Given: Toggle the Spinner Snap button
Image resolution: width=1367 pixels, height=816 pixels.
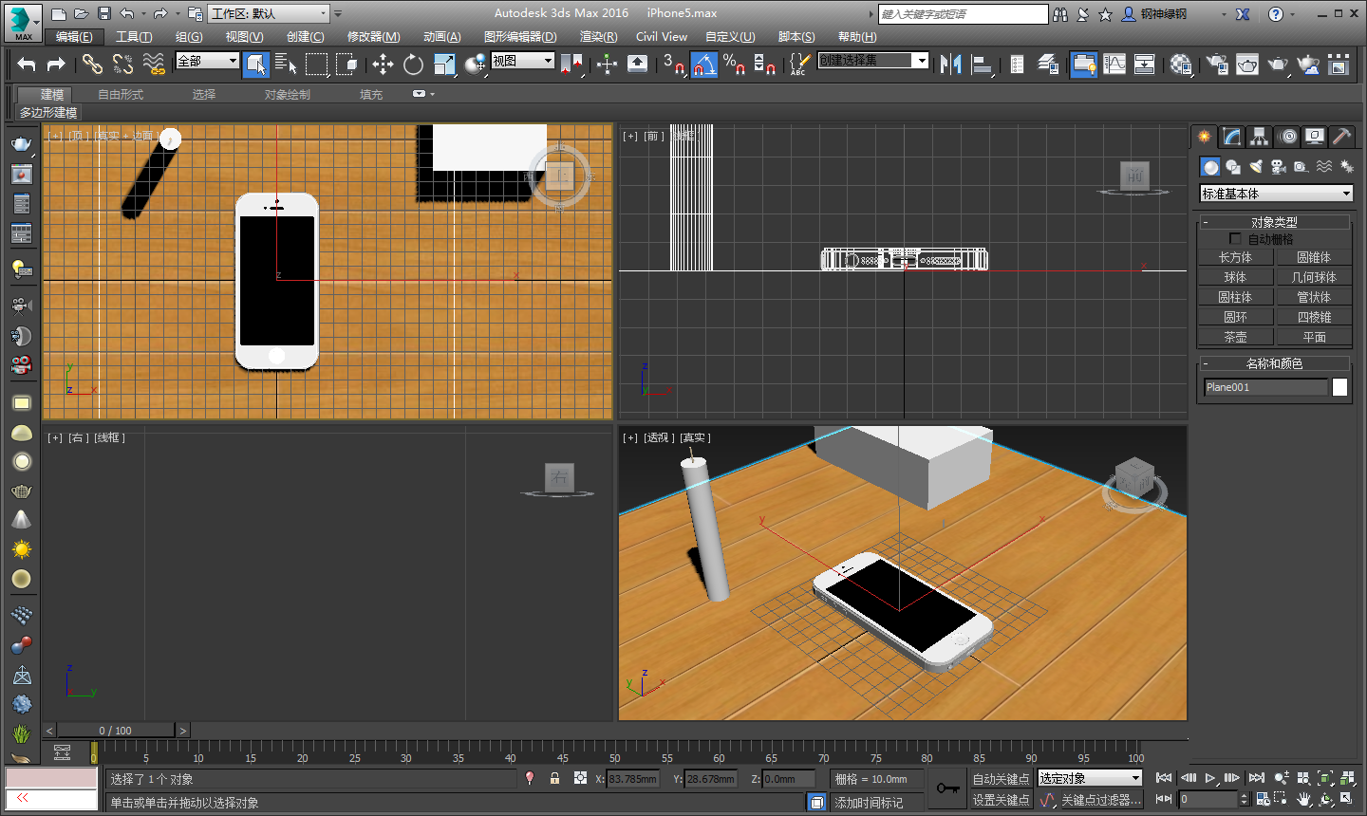Looking at the screenshot, I should coord(764,64).
